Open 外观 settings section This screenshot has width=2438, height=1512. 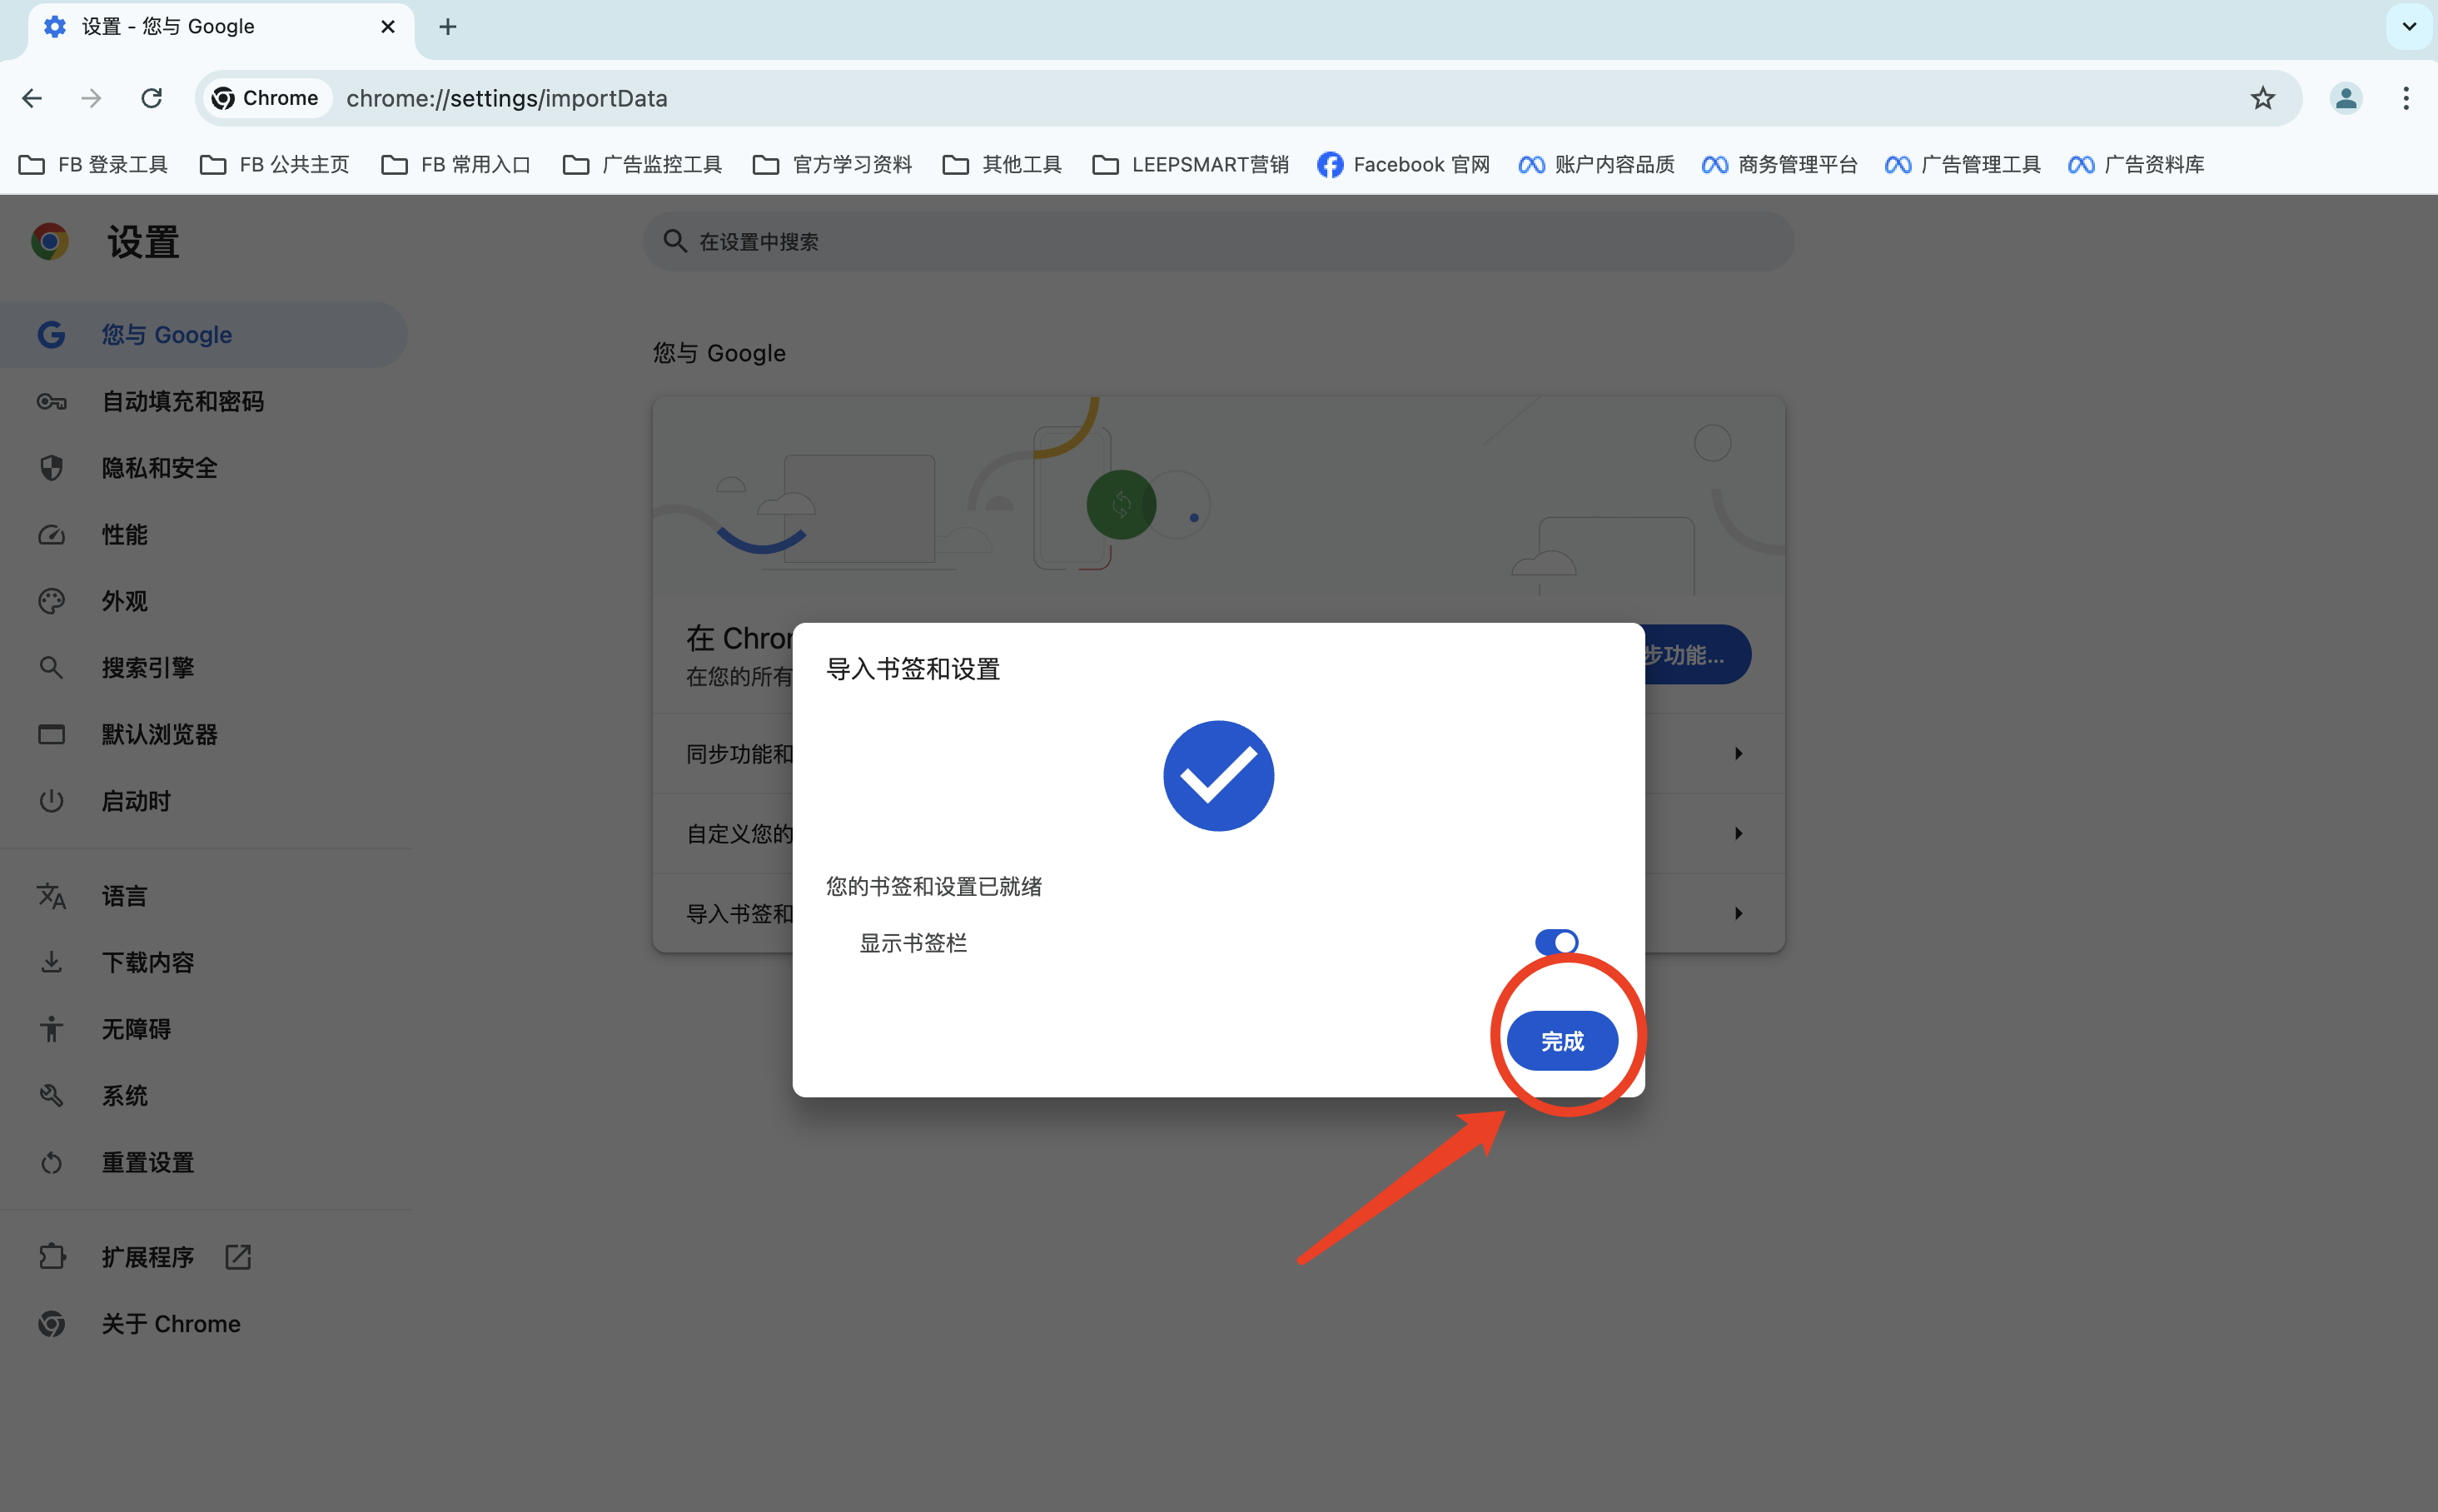pos(204,601)
